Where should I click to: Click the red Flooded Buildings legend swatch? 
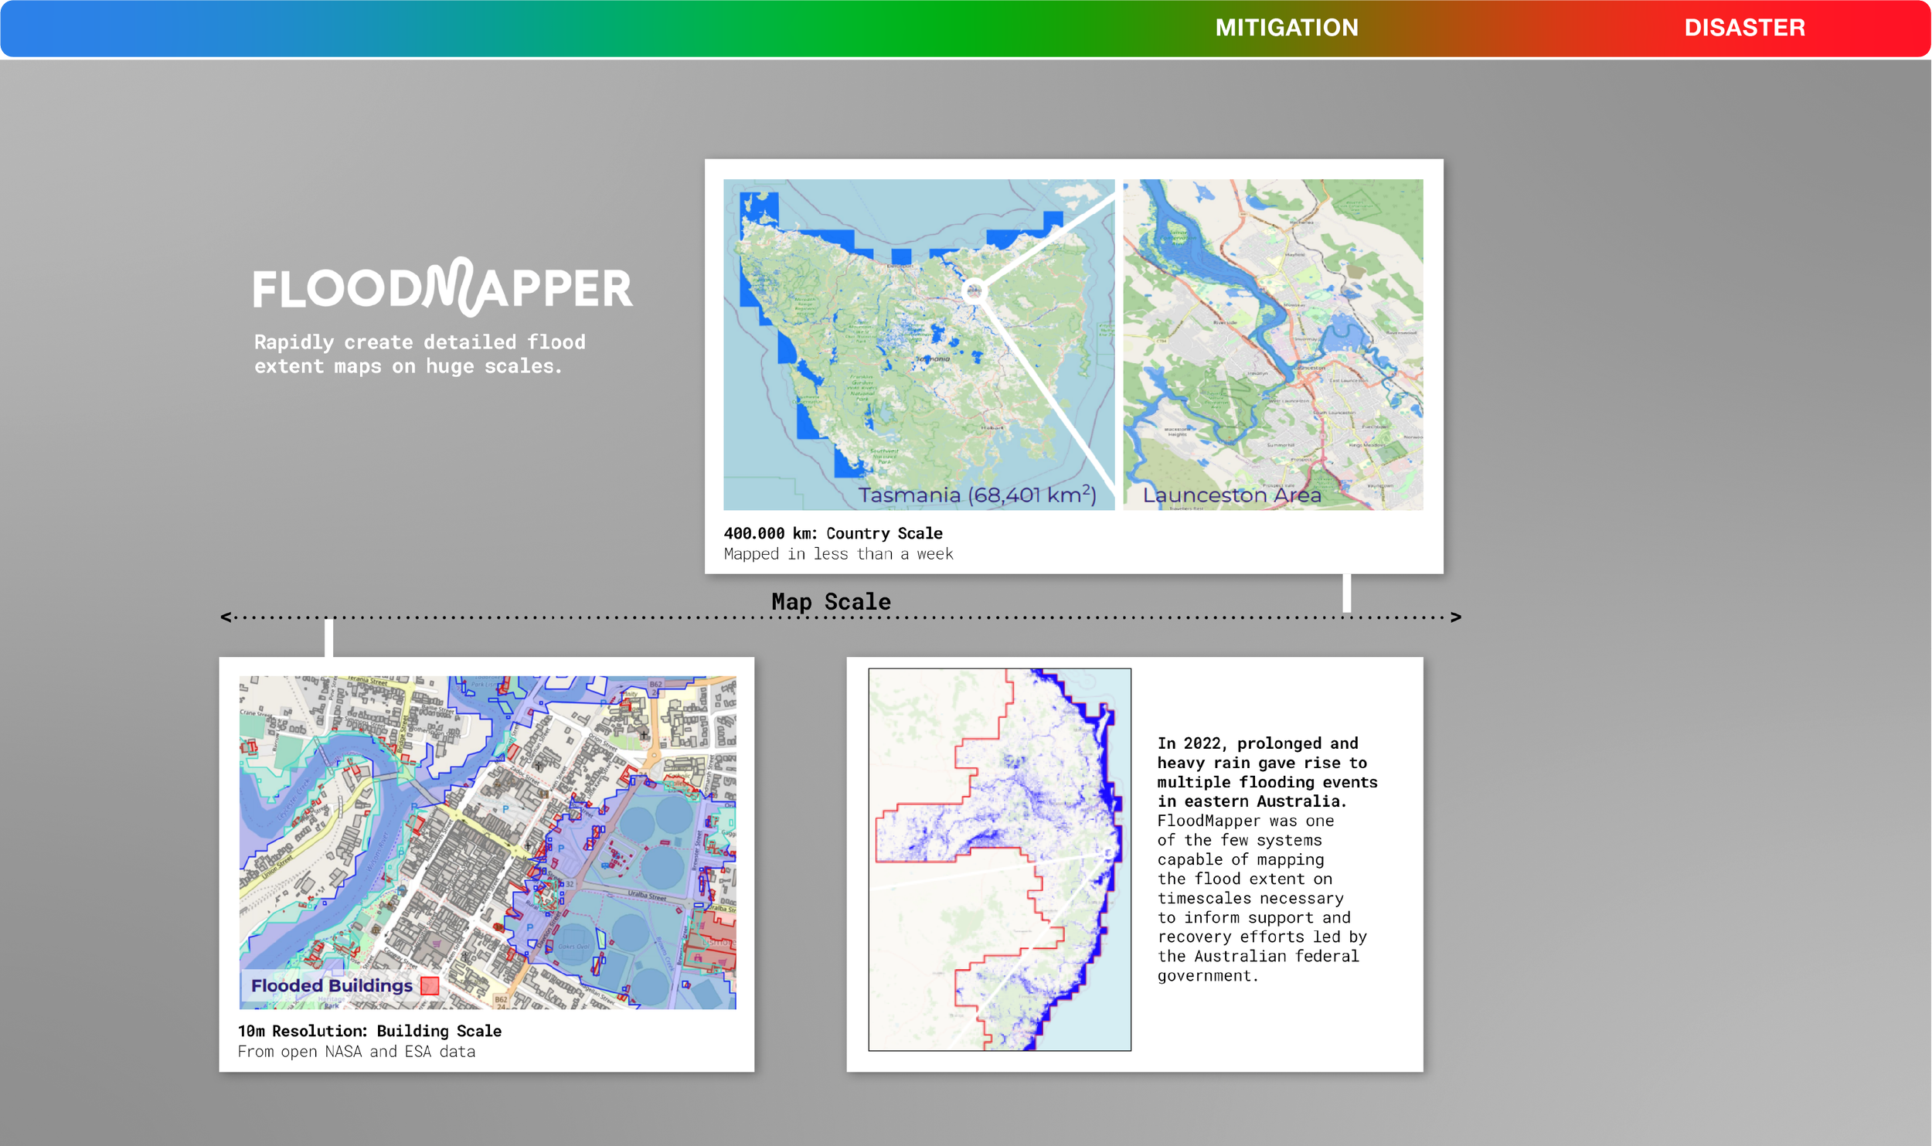(430, 985)
